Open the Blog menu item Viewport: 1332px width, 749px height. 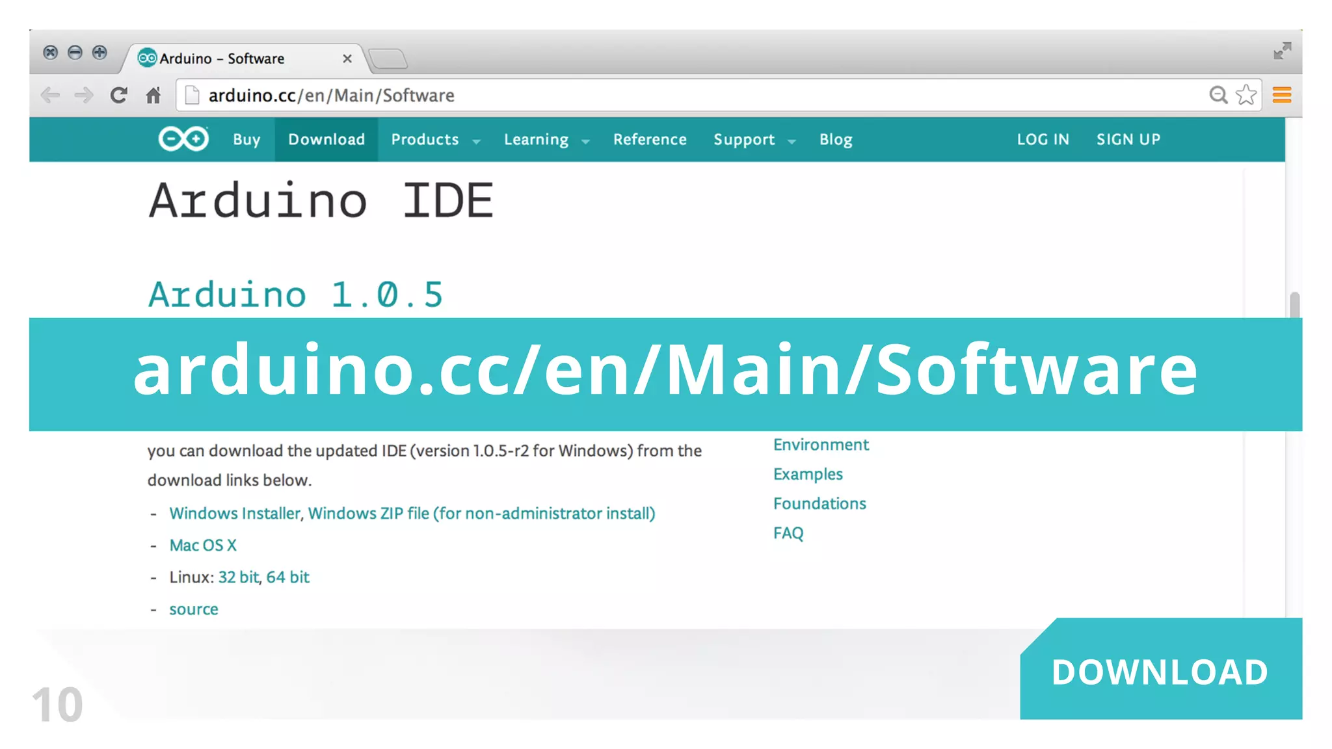pyautogui.click(x=836, y=139)
